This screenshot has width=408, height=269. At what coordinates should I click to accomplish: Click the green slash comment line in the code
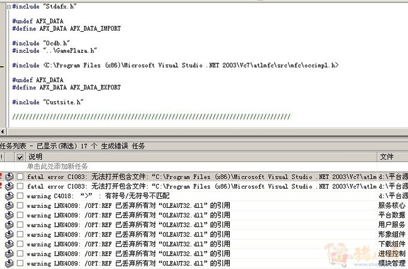[x=151, y=116]
